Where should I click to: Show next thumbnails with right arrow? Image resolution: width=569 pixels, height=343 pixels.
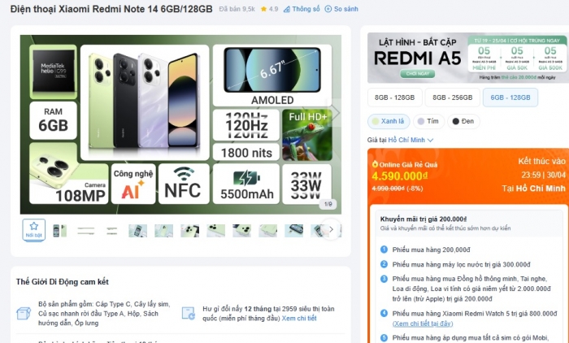[330, 230]
